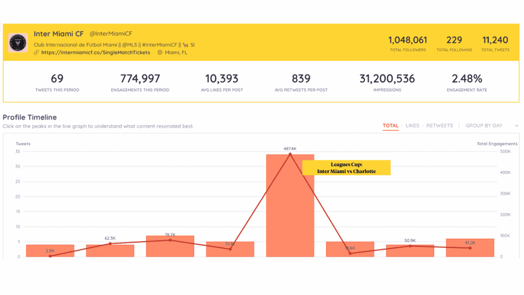Click the link icon beside the tickets URL
Image resolution: width=524 pixels, height=295 pixels.
(x=36, y=53)
